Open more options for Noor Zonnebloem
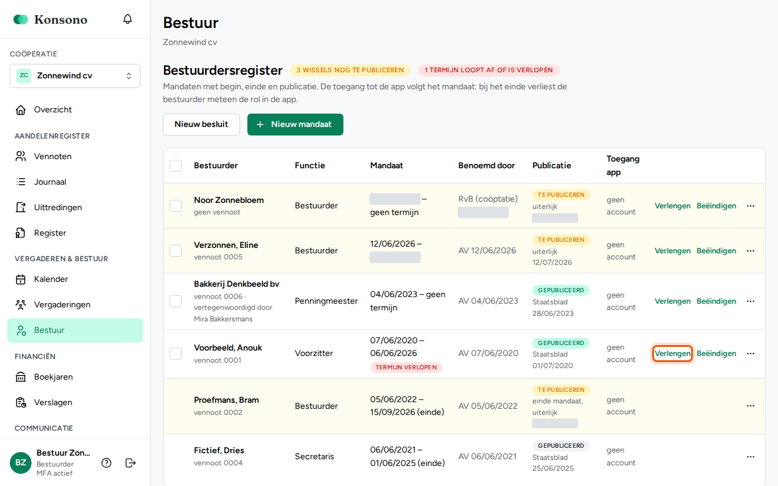Screen dimensions: 778x486 click(x=751, y=206)
